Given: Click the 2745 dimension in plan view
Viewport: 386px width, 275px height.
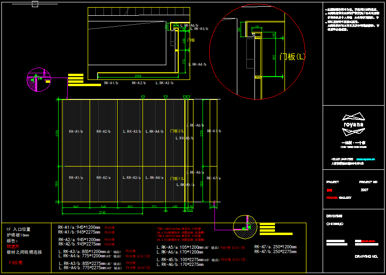Looking at the screenshot, I should 138,76.
